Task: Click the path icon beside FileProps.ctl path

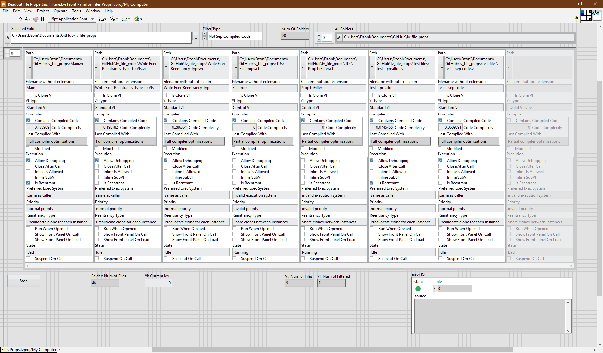Action: (235, 67)
